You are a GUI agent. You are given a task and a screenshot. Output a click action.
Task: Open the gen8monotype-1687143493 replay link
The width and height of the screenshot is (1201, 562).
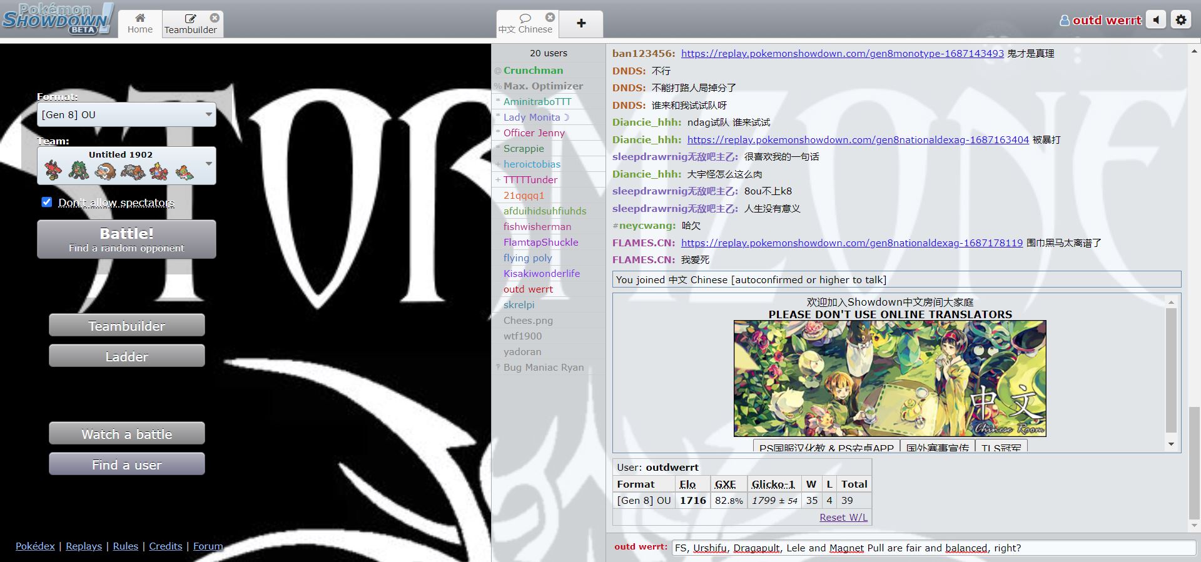[843, 54]
